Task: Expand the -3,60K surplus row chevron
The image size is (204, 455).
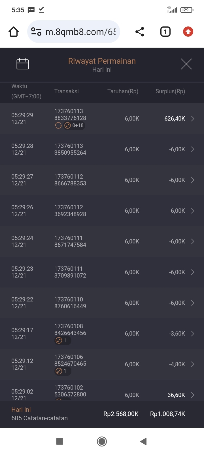Action: [193, 334]
